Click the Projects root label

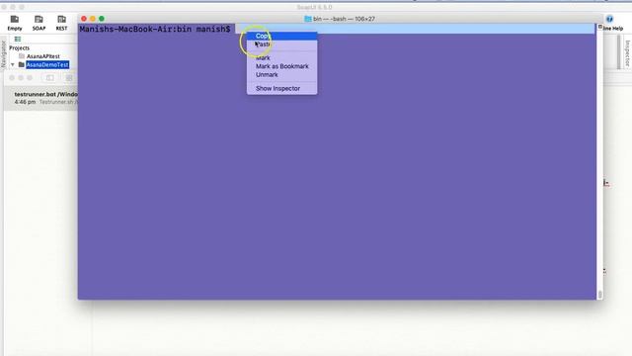tap(20, 48)
